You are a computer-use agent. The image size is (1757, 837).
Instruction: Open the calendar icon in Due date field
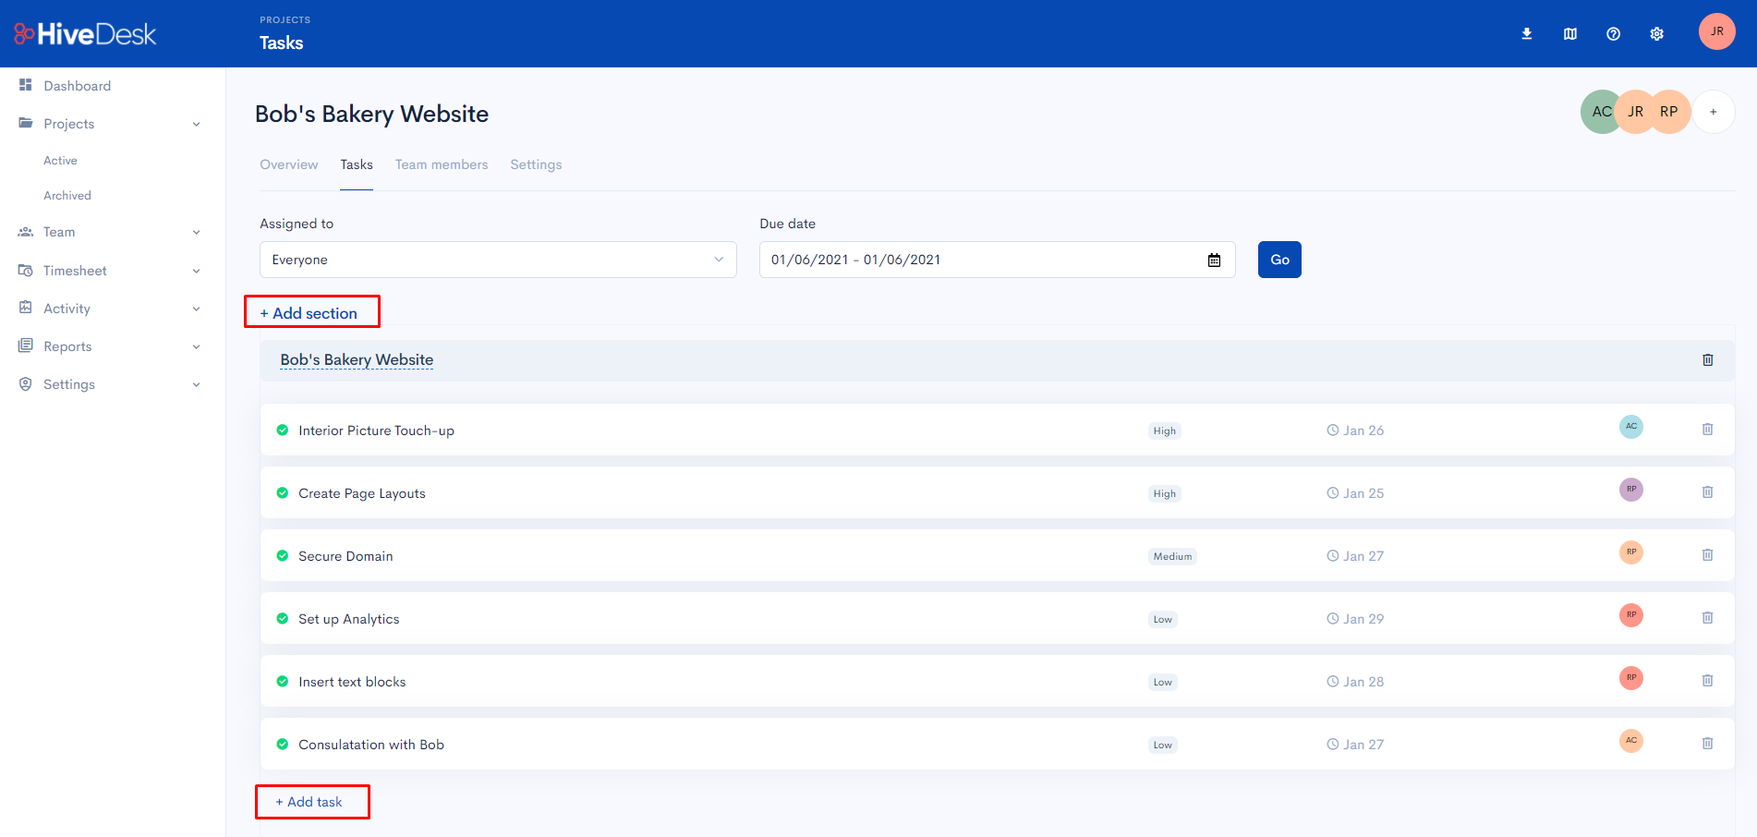coord(1215,261)
